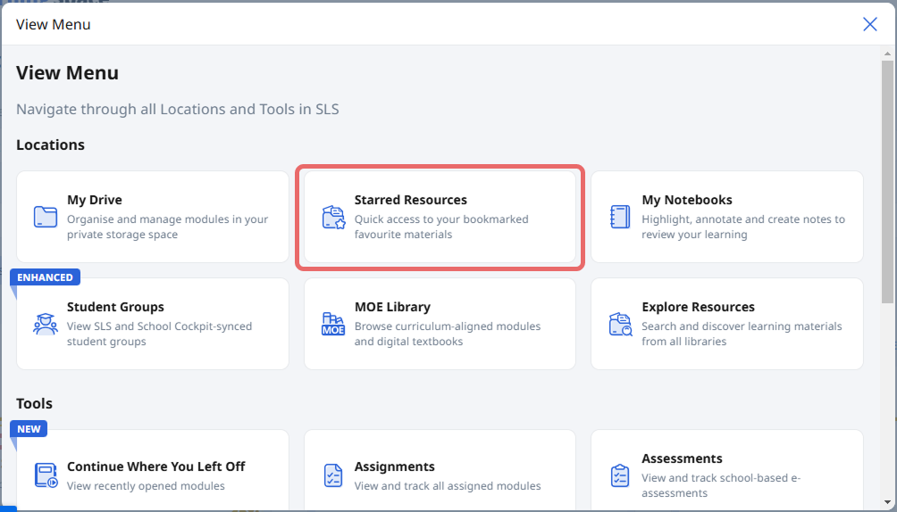Screen dimensions: 897x512
Task: Click the ENHANCED badge on Student Groups
Action: [45, 277]
